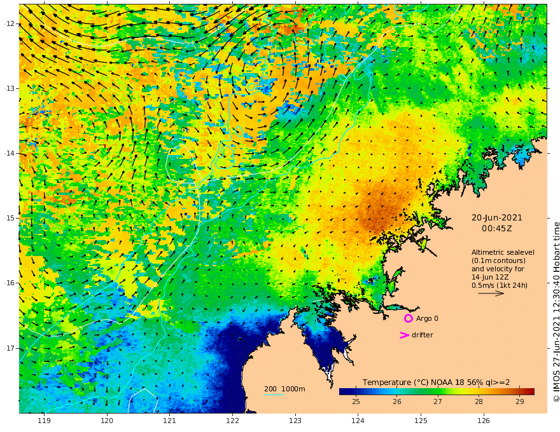Click latitude axis label -17
The width and height of the screenshot is (560, 432).
tap(10, 348)
